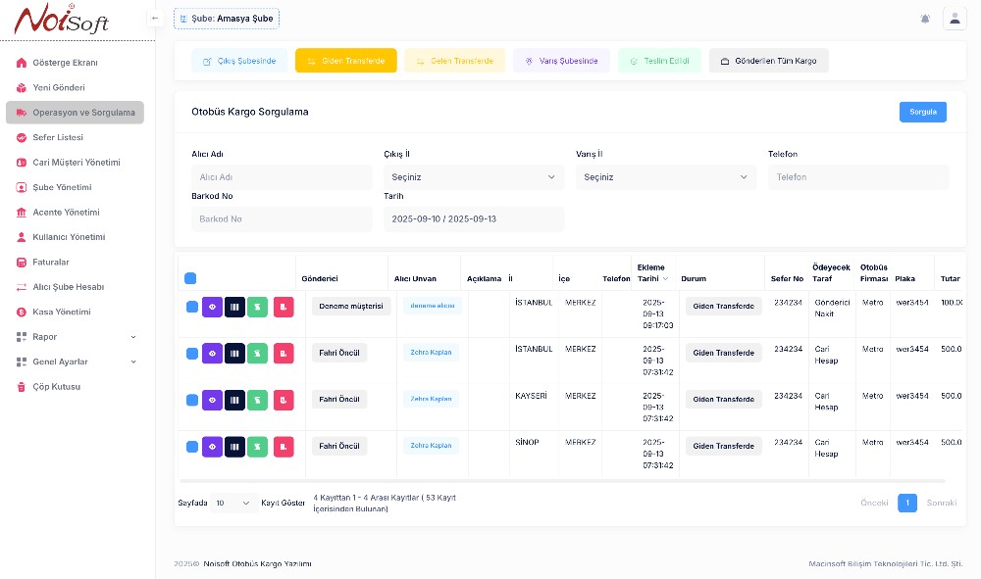The height and width of the screenshot is (579, 981).
Task: Select the SİNOP row checkbox
Action: coord(192,447)
